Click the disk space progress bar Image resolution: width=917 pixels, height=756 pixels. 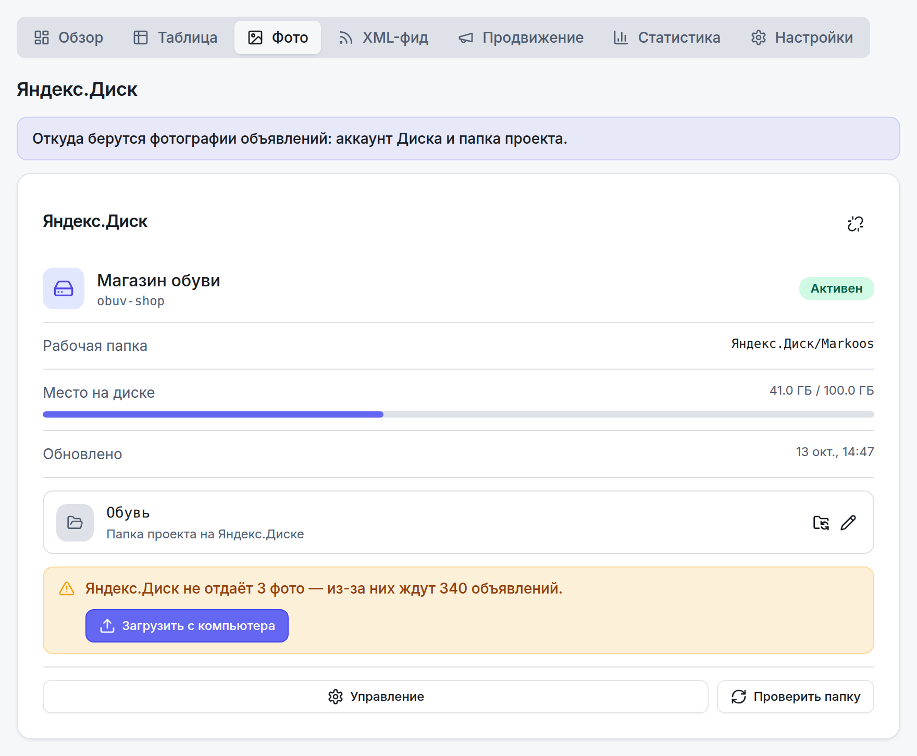tap(458, 414)
